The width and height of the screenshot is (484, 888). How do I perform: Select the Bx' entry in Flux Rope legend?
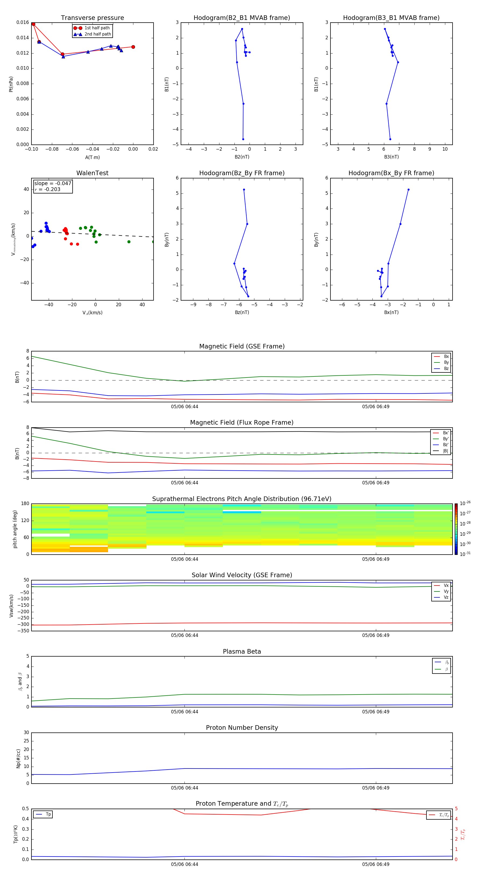(x=441, y=433)
